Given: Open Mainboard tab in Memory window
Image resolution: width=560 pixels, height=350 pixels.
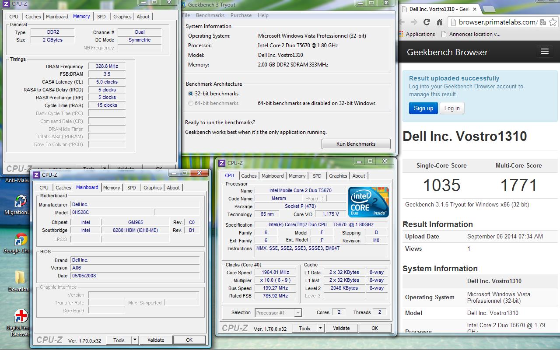Looking at the screenshot, I should pyautogui.click(x=57, y=17).
